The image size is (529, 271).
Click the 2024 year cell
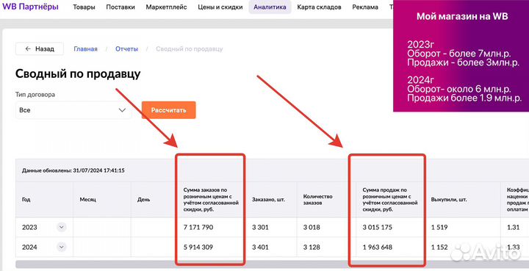pos(29,247)
